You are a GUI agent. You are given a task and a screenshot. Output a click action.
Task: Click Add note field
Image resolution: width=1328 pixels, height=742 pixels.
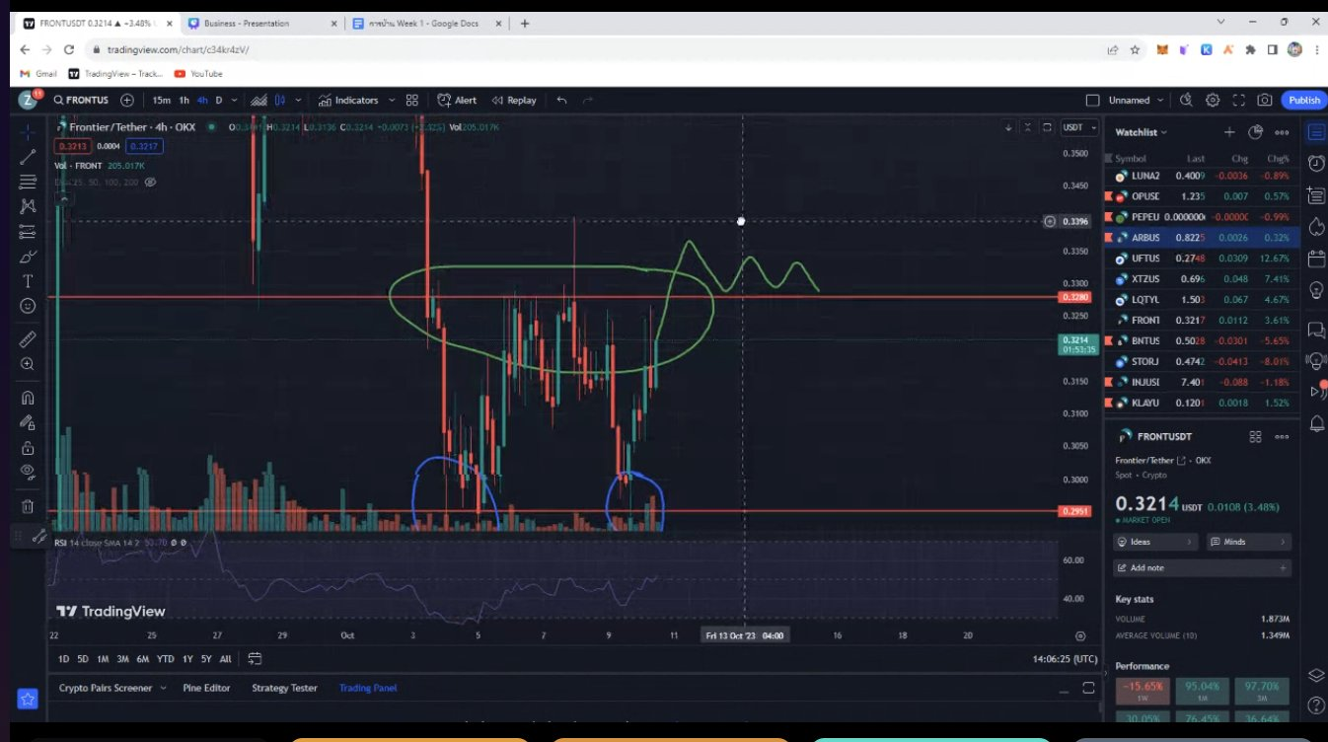[1202, 567]
